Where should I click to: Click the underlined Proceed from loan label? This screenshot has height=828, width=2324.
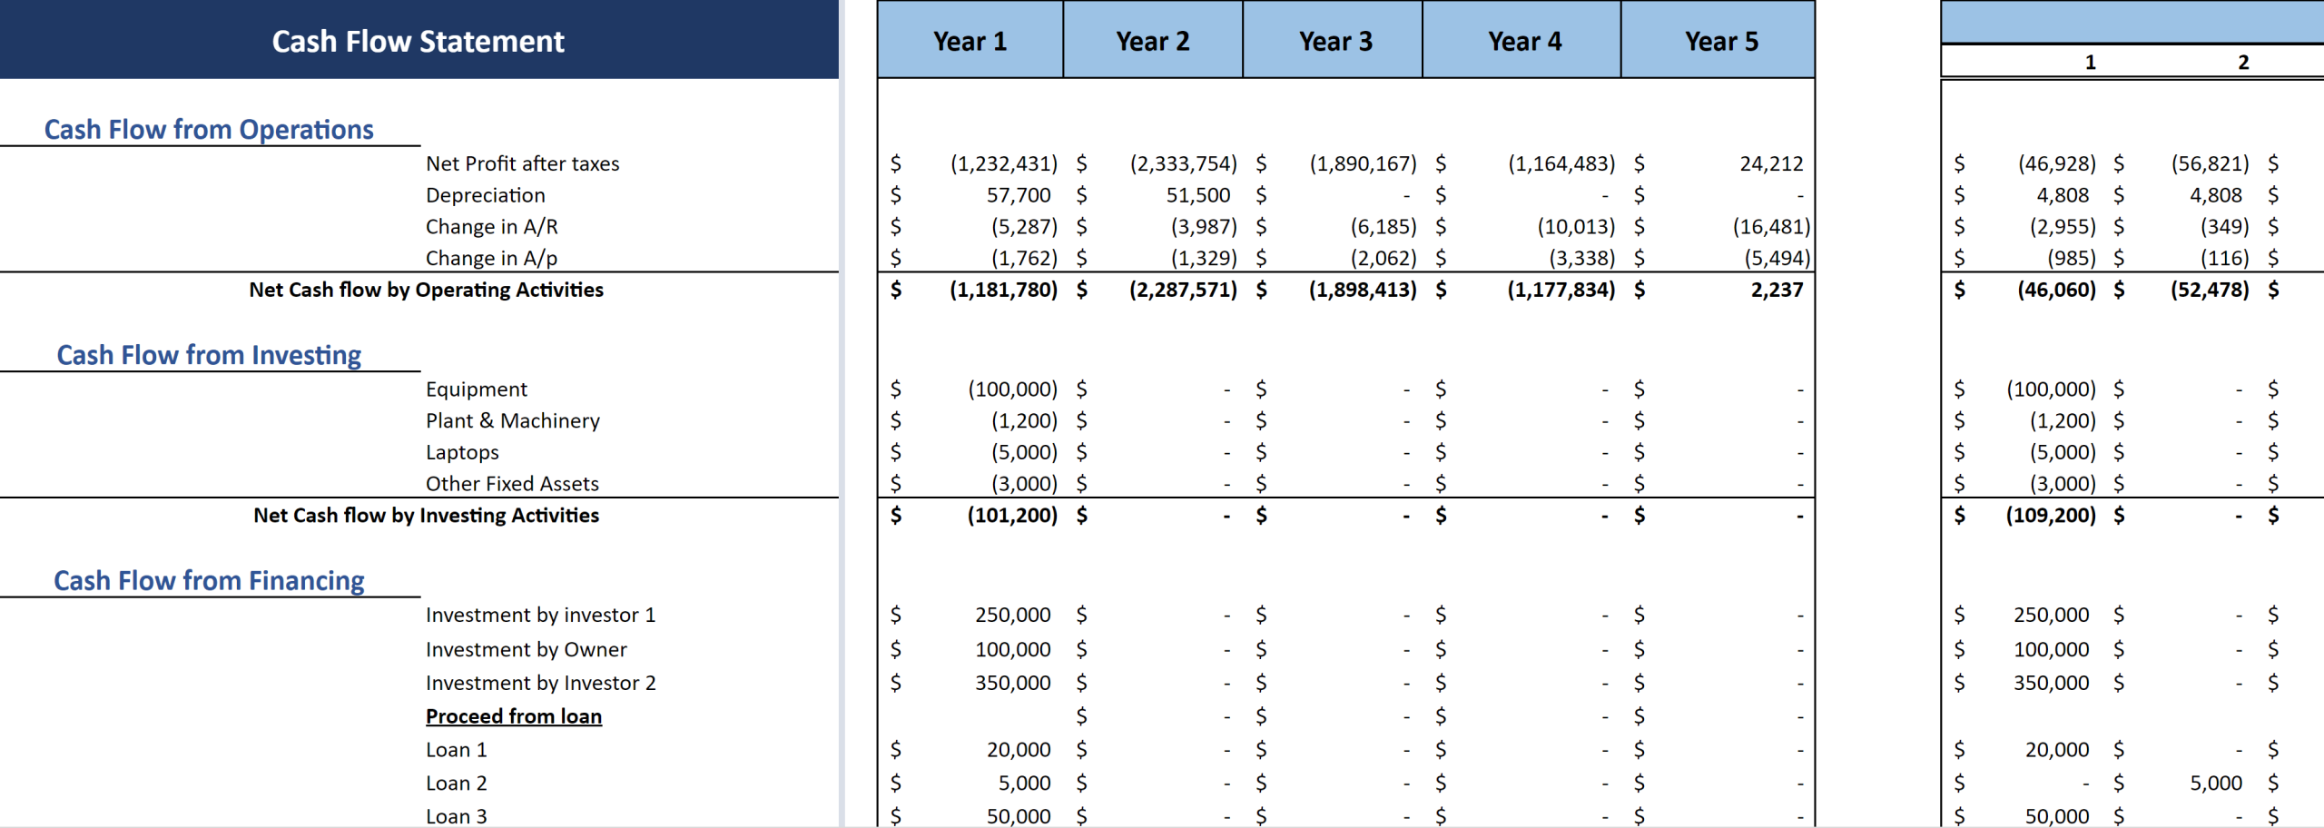(x=514, y=716)
